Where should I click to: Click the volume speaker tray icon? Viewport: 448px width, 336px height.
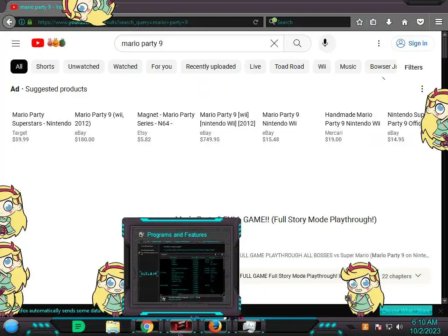click(399, 326)
